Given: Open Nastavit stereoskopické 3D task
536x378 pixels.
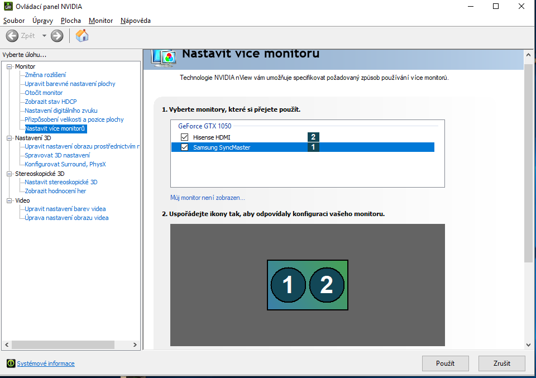Looking at the screenshot, I should tap(61, 182).
